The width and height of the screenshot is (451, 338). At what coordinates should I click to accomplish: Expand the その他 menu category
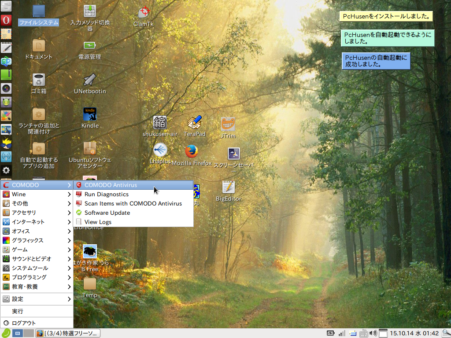click(37, 203)
